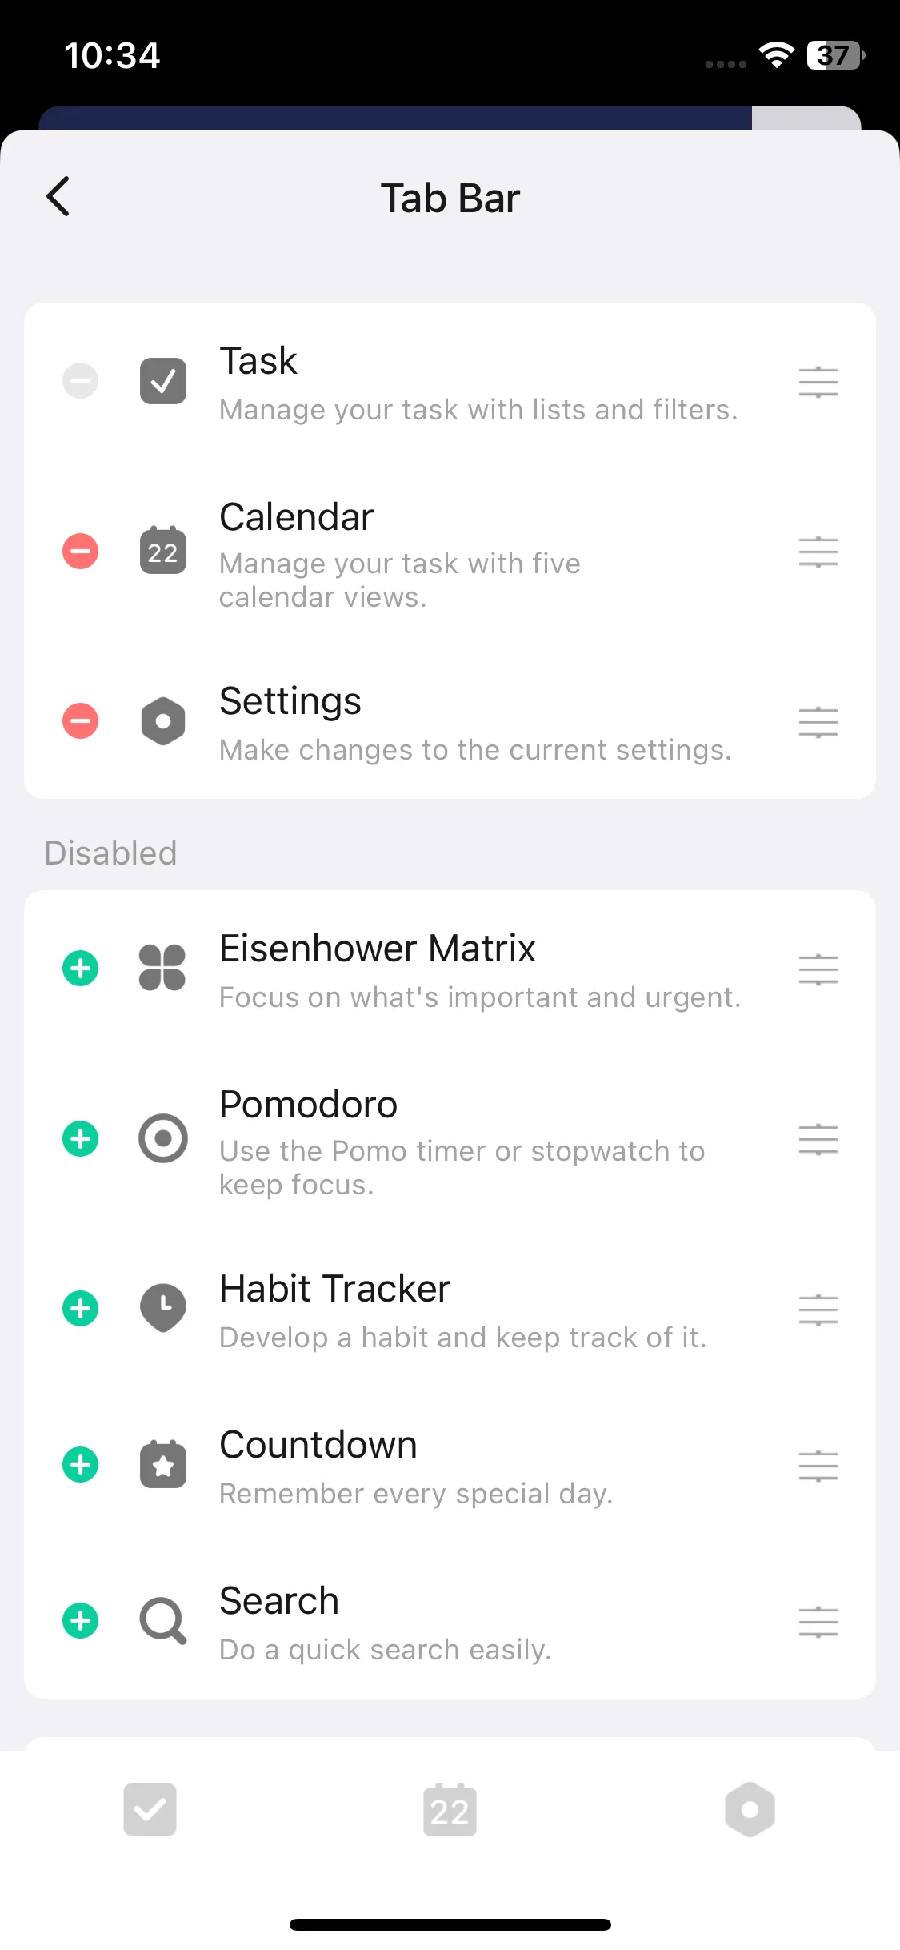Screen dimensions: 900x1950
Task: Switch to the Calendar tab at bottom
Action: (450, 1810)
